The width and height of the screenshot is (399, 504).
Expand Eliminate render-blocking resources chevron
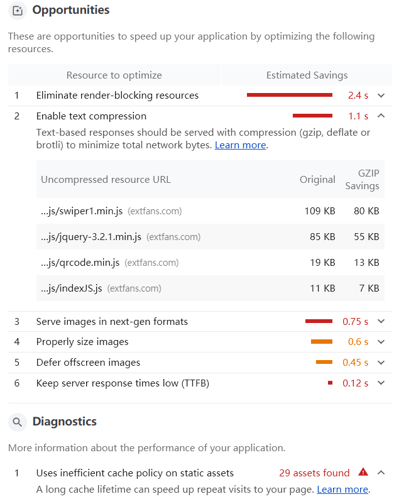pos(381,96)
